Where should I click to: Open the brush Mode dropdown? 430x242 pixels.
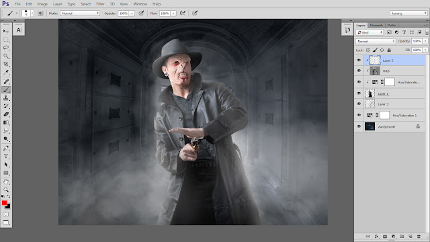pos(80,13)
